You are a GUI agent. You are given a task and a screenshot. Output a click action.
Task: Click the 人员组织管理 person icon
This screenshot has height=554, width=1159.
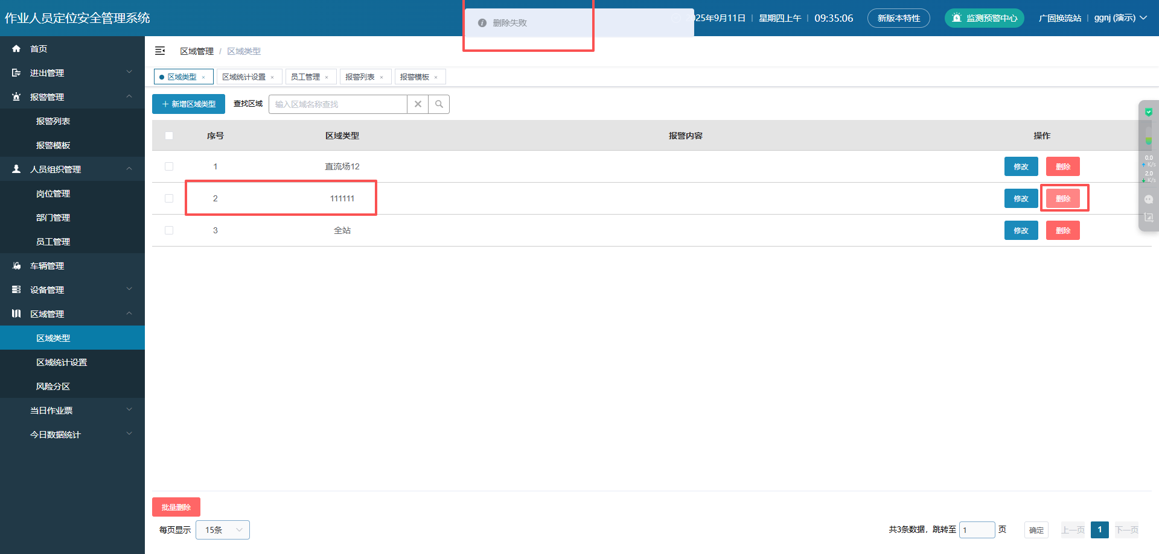click(16, 169)
